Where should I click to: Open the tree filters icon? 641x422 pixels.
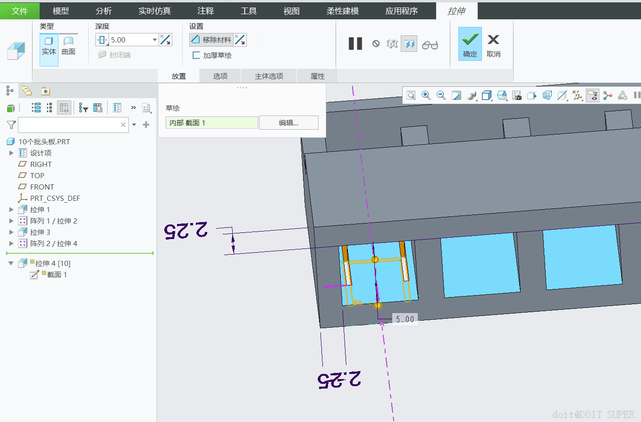point(84,108)
